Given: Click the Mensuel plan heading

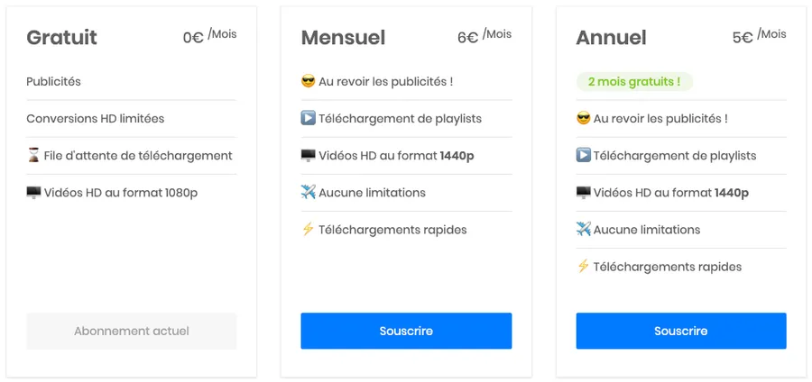Looking at the screenshot, I should click(x=343, y=37).
